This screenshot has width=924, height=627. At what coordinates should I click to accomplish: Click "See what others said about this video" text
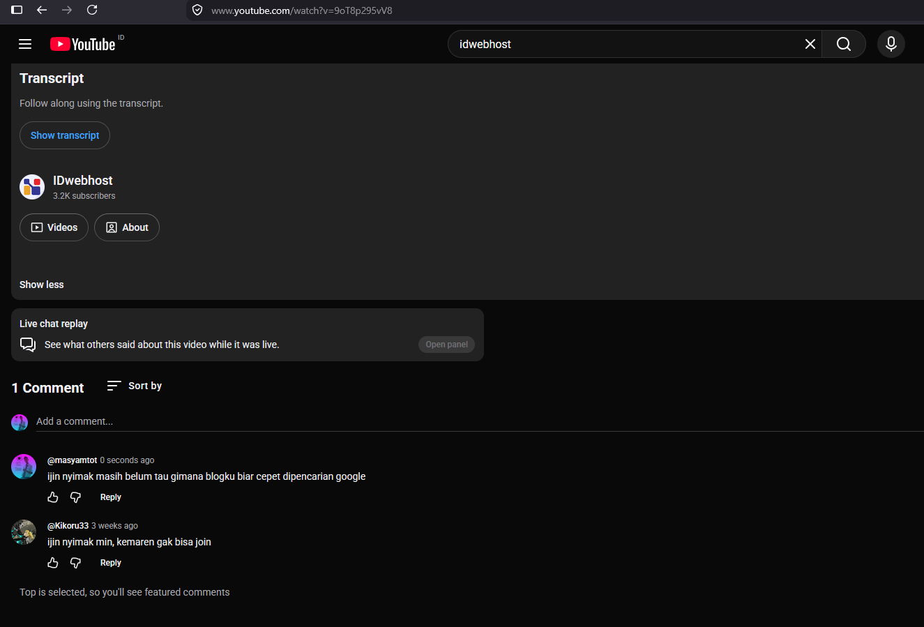pyautogui.click(x=162, y=345)
